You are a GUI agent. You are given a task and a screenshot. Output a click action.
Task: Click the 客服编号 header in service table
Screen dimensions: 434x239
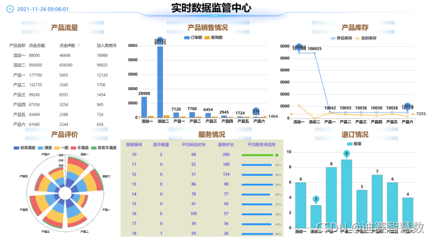pyautogui.click(x=134, y=145)
